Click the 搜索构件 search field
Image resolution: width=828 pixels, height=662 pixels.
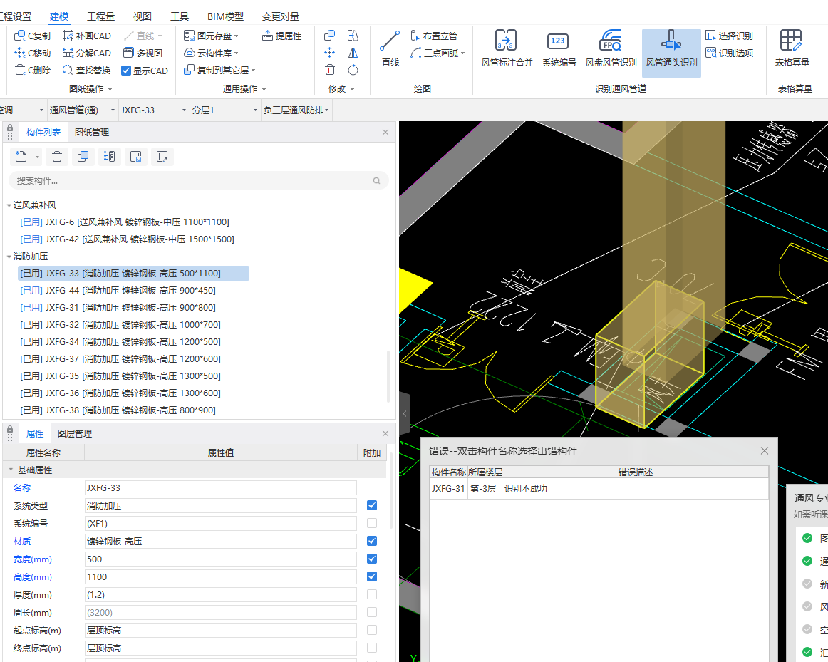[199, 180]
